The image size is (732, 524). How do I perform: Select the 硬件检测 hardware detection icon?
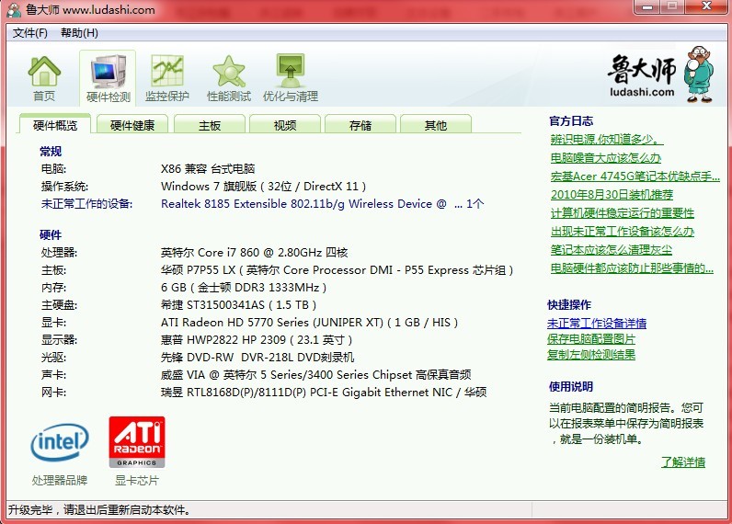coord(108,78)
